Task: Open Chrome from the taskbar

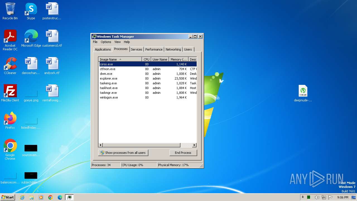Action: click(x=50, y=197)
